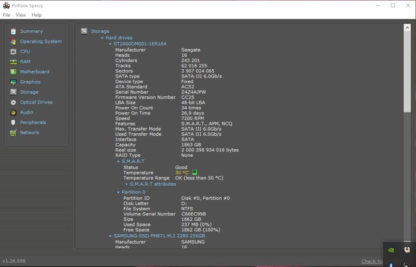
Task: Click the Storage drive icon in sidebar
Action: coord(13,92)
